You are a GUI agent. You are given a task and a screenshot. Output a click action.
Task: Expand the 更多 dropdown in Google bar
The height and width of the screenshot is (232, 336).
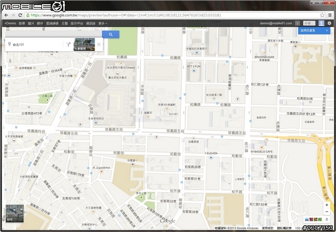103,24
